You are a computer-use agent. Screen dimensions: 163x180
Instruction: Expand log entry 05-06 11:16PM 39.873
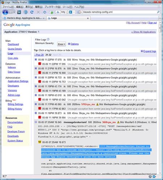point(36,113)
